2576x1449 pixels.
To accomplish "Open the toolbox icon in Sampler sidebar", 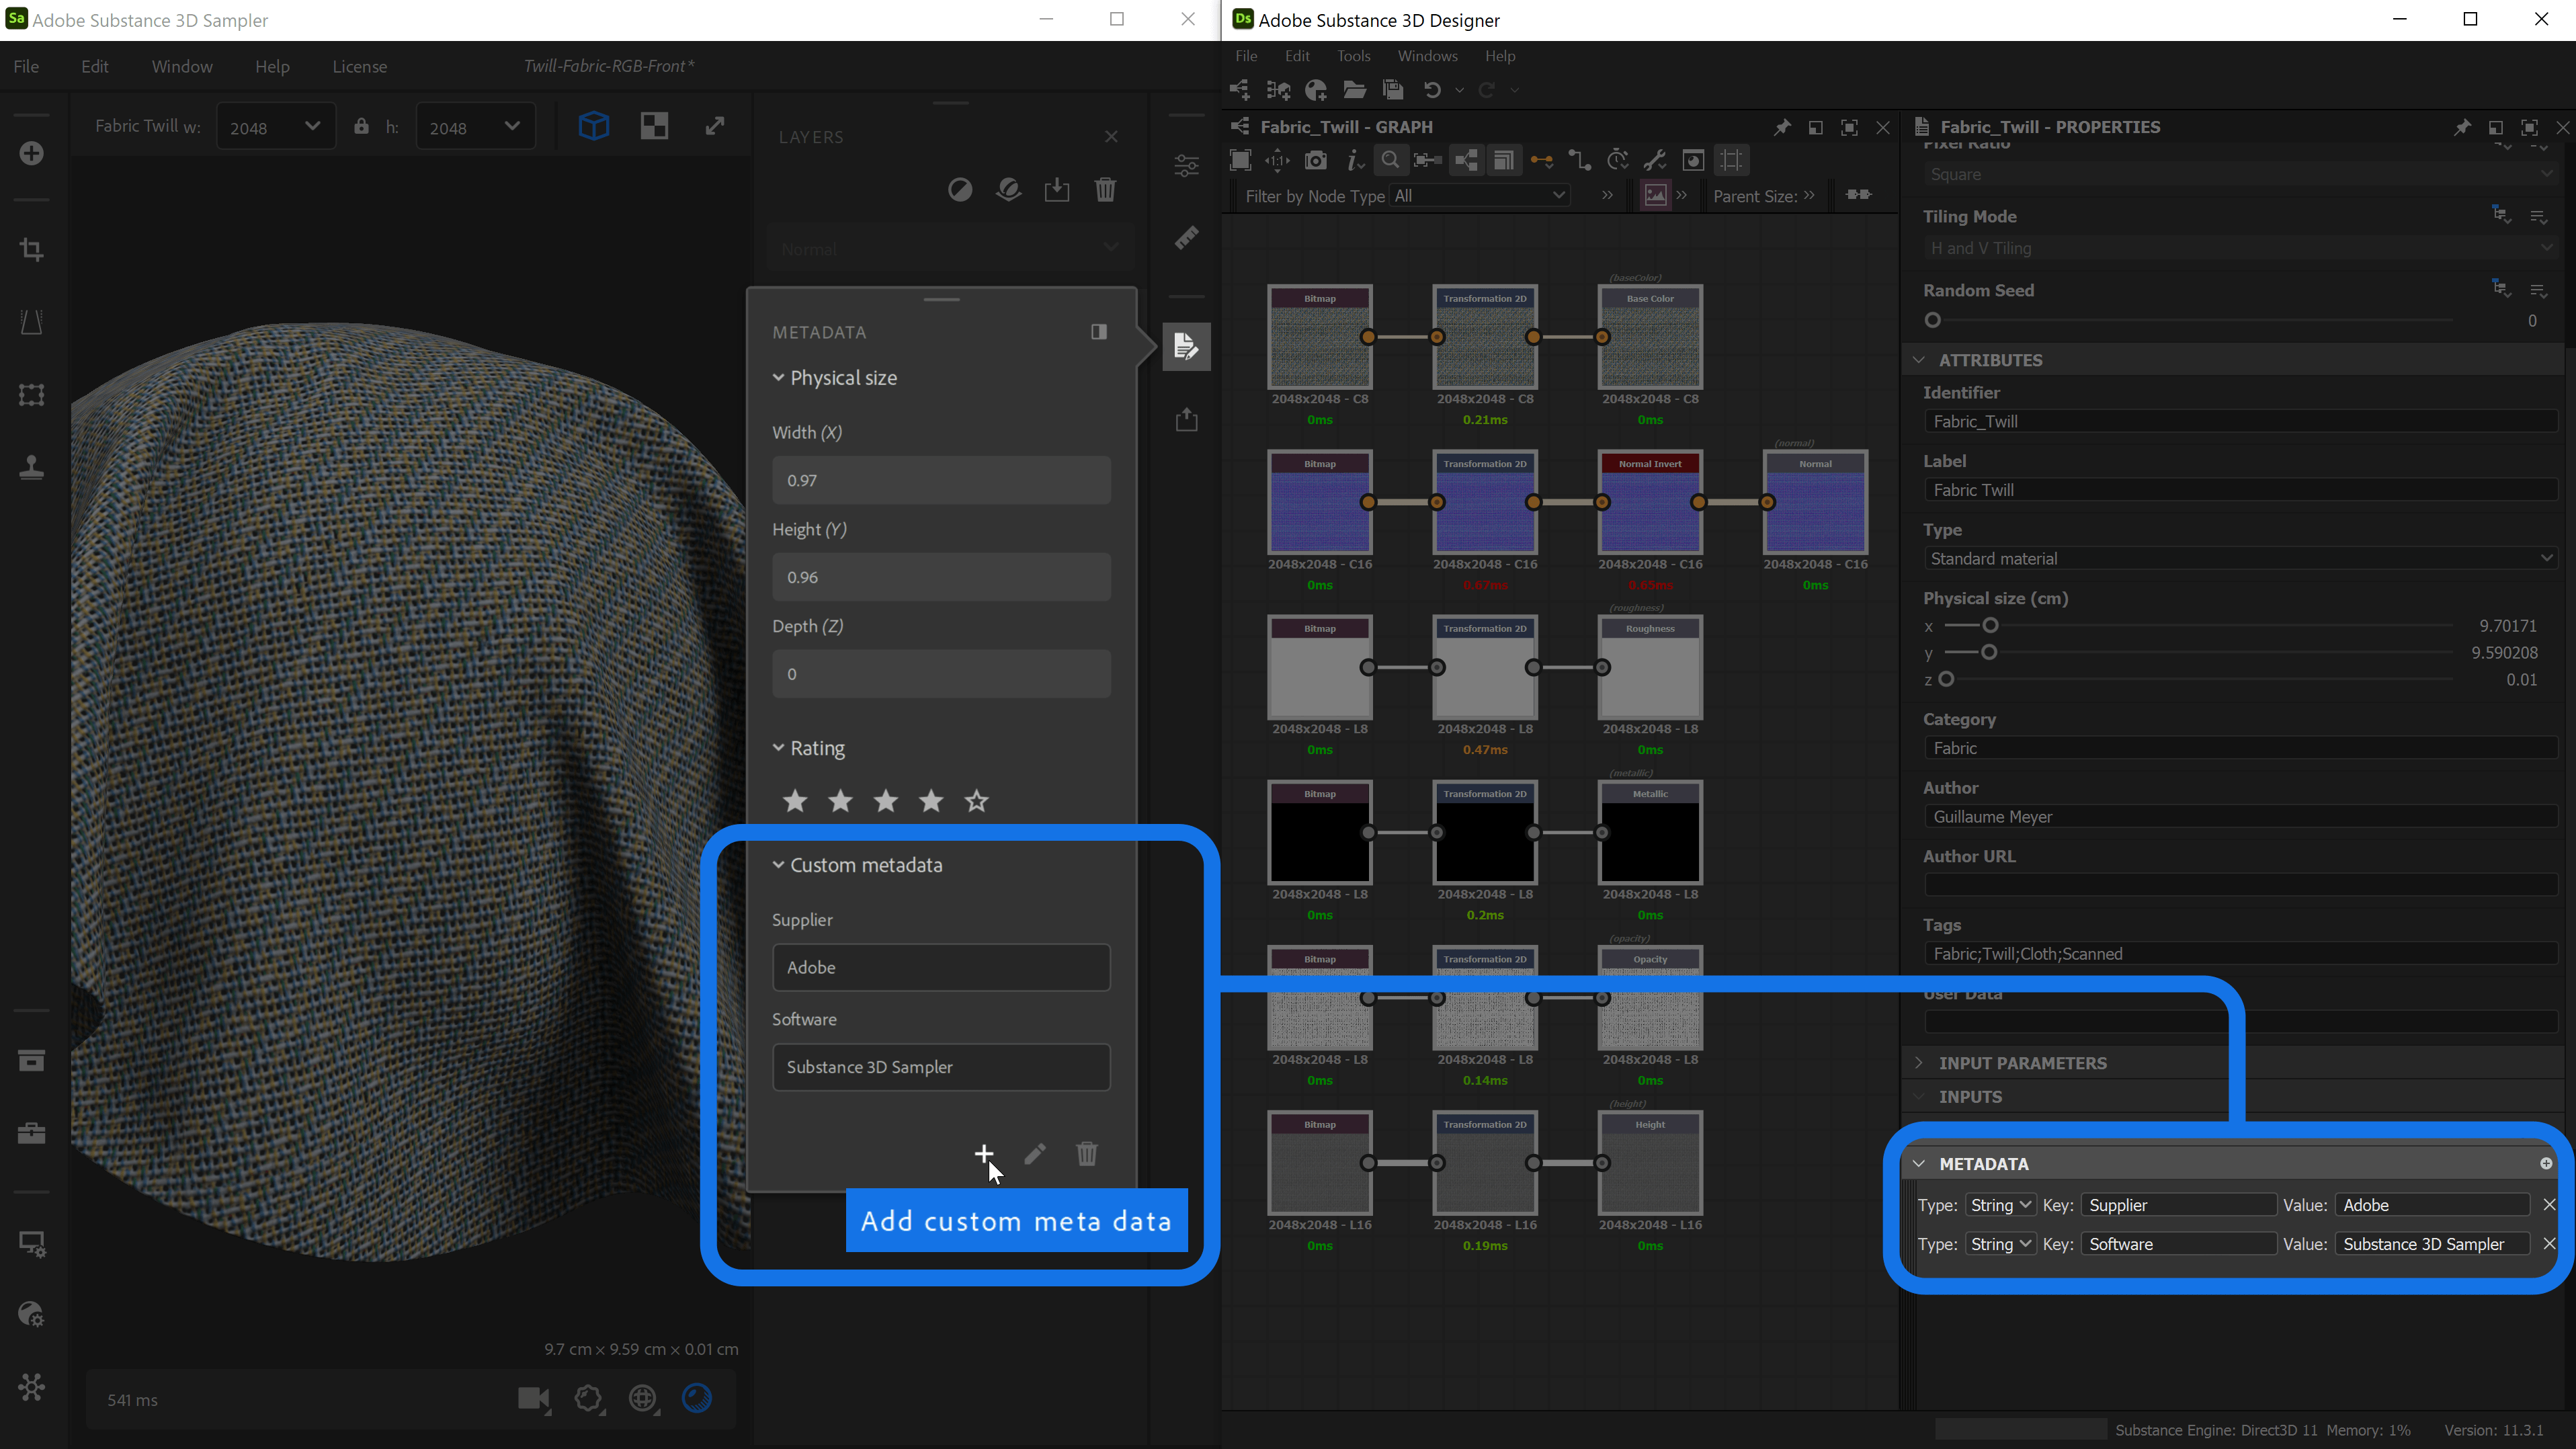I will click(x=31, y=1133).
